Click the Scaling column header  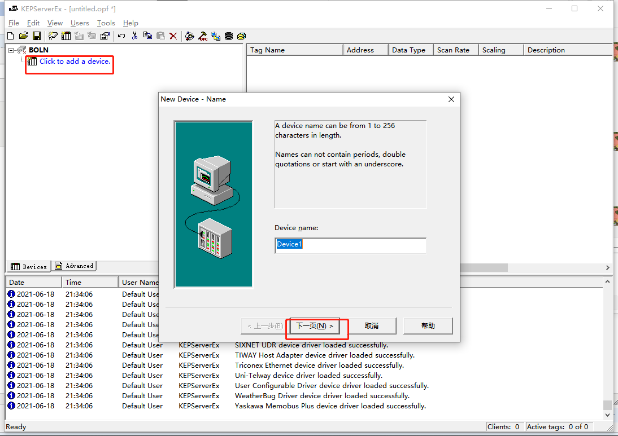coord(501,50)
